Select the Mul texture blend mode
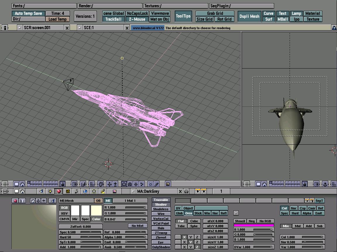 pos(298,226)
